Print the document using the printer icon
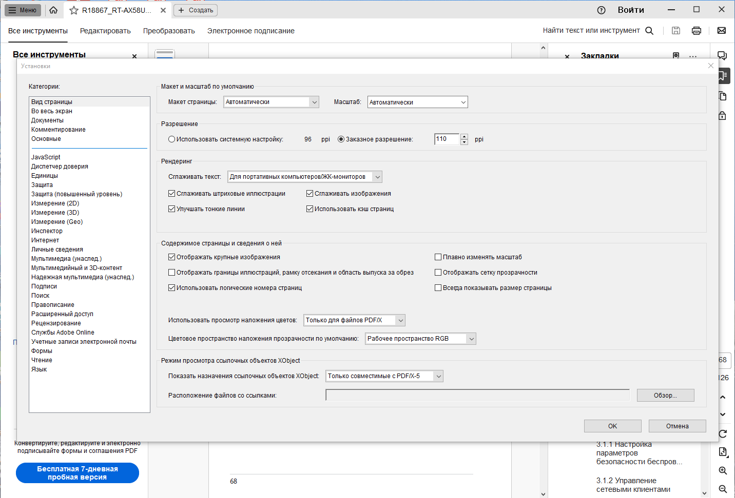This screenshot has height=498, width=735. point(697,31)
